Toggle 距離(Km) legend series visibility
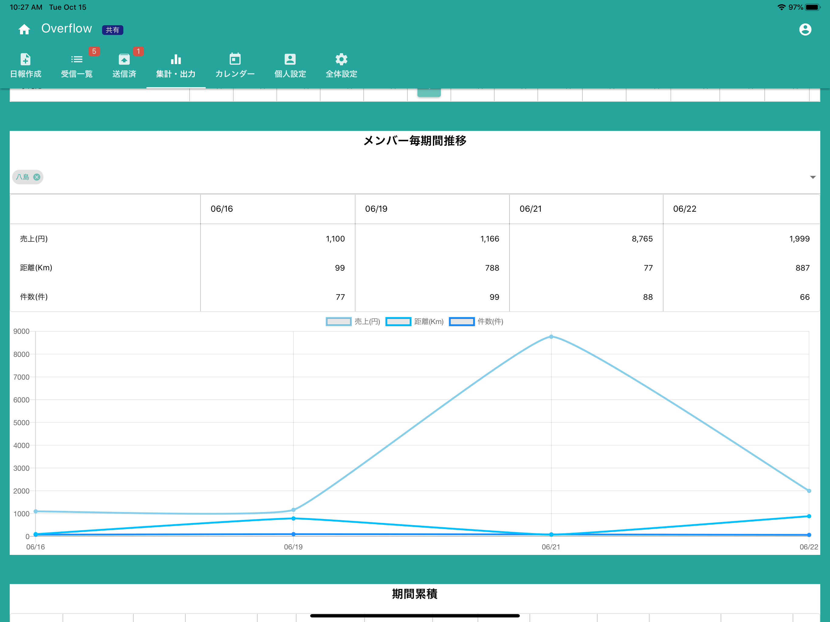The height and width of the screenshot is (622, 830). tap(414, 322)
